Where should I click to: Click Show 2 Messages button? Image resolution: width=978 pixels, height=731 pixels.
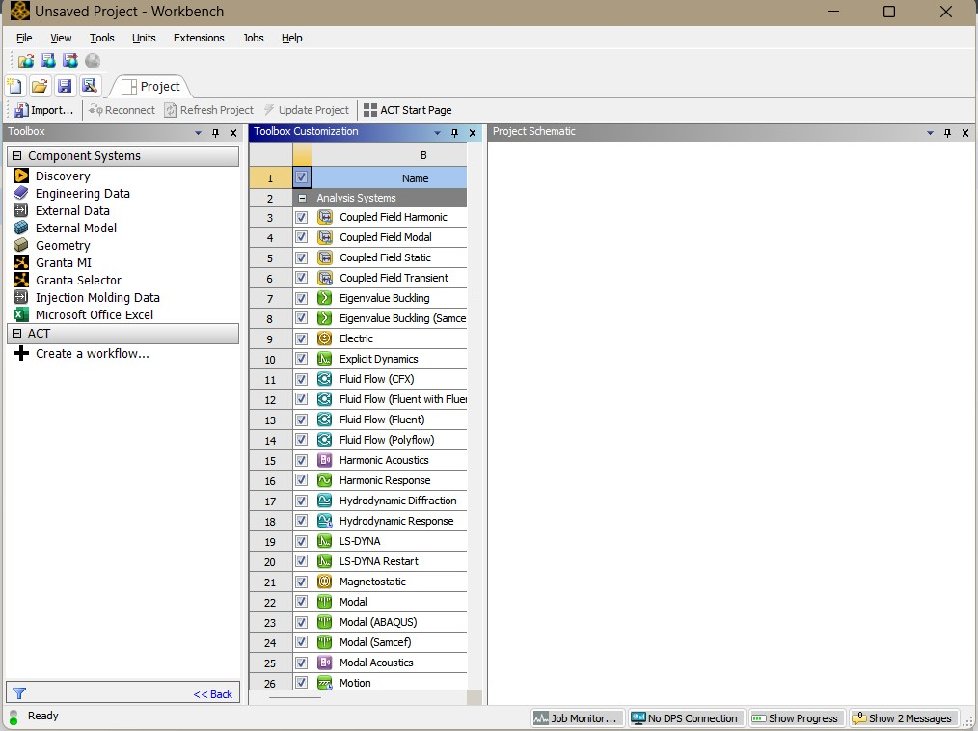pyautogui.click(x=903, y=718)
